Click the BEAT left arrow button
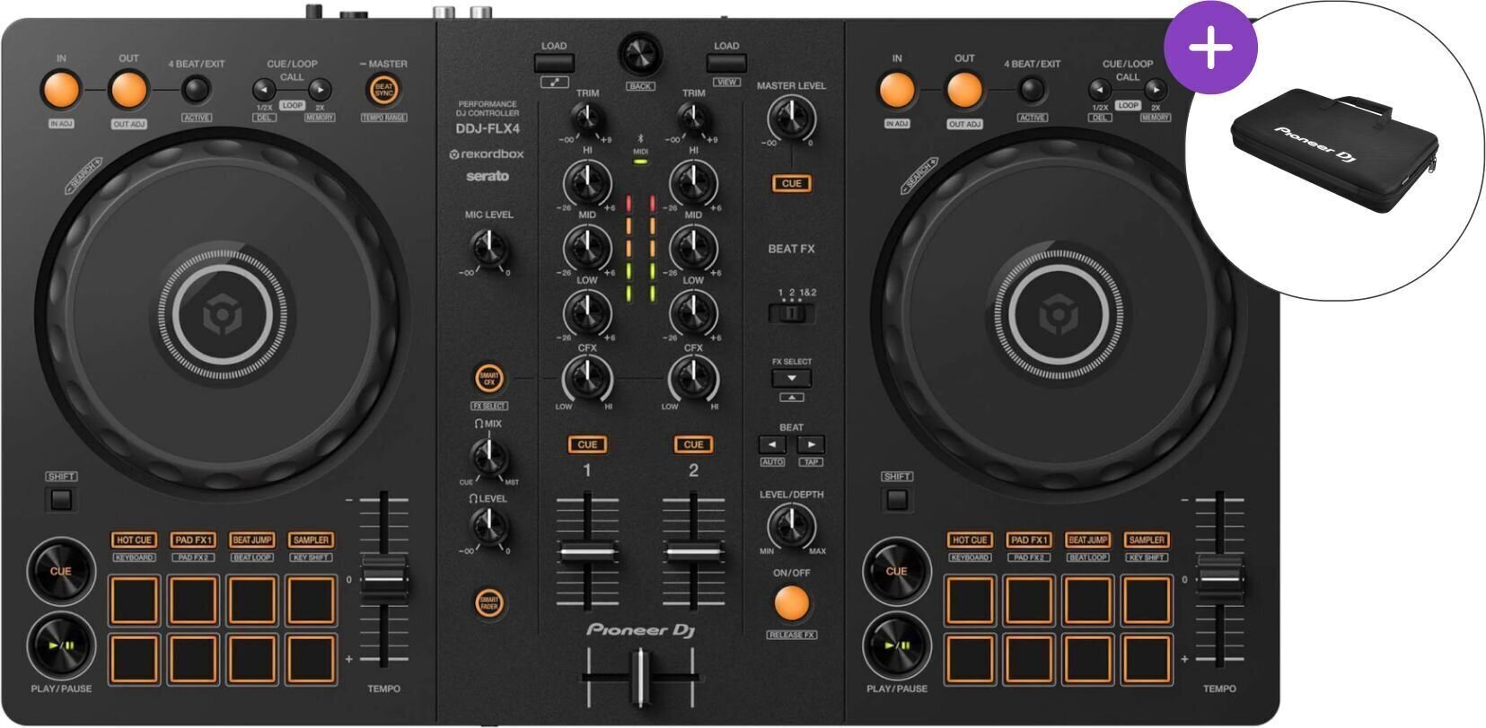This screenshot has height=728, width=1486. (x=772, y=444)
